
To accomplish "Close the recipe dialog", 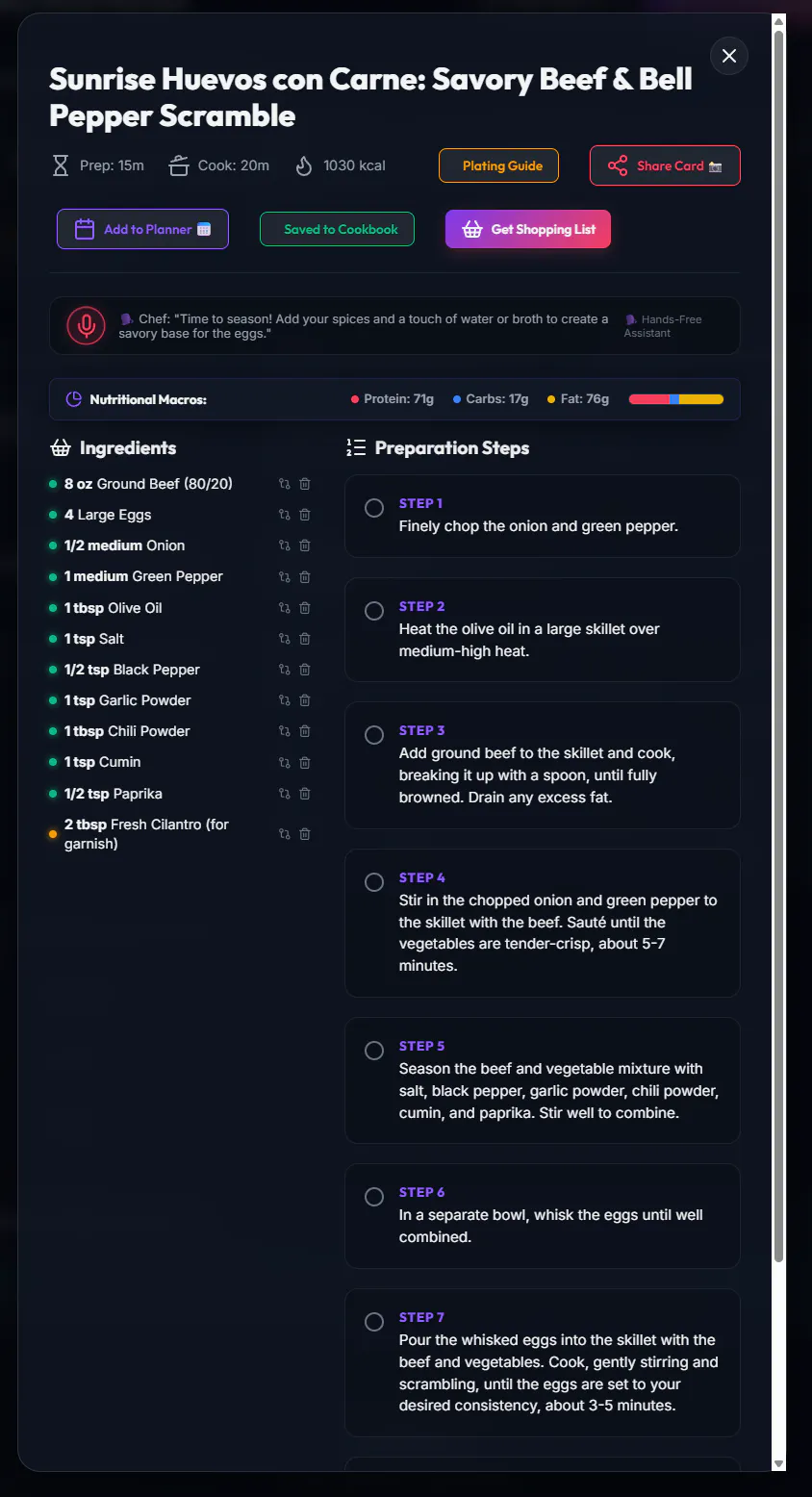I will 729,56.
